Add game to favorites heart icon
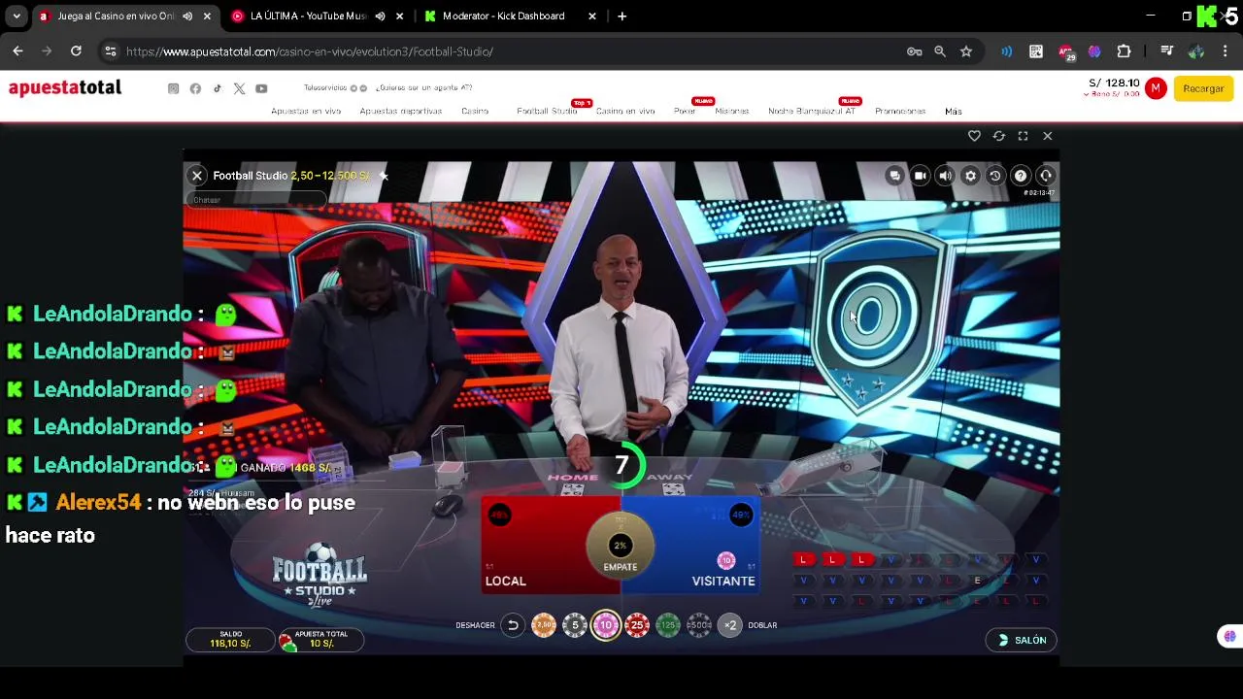Viewport: 1243px width, 699px height. pyautogui.click(x=974, y=136)
